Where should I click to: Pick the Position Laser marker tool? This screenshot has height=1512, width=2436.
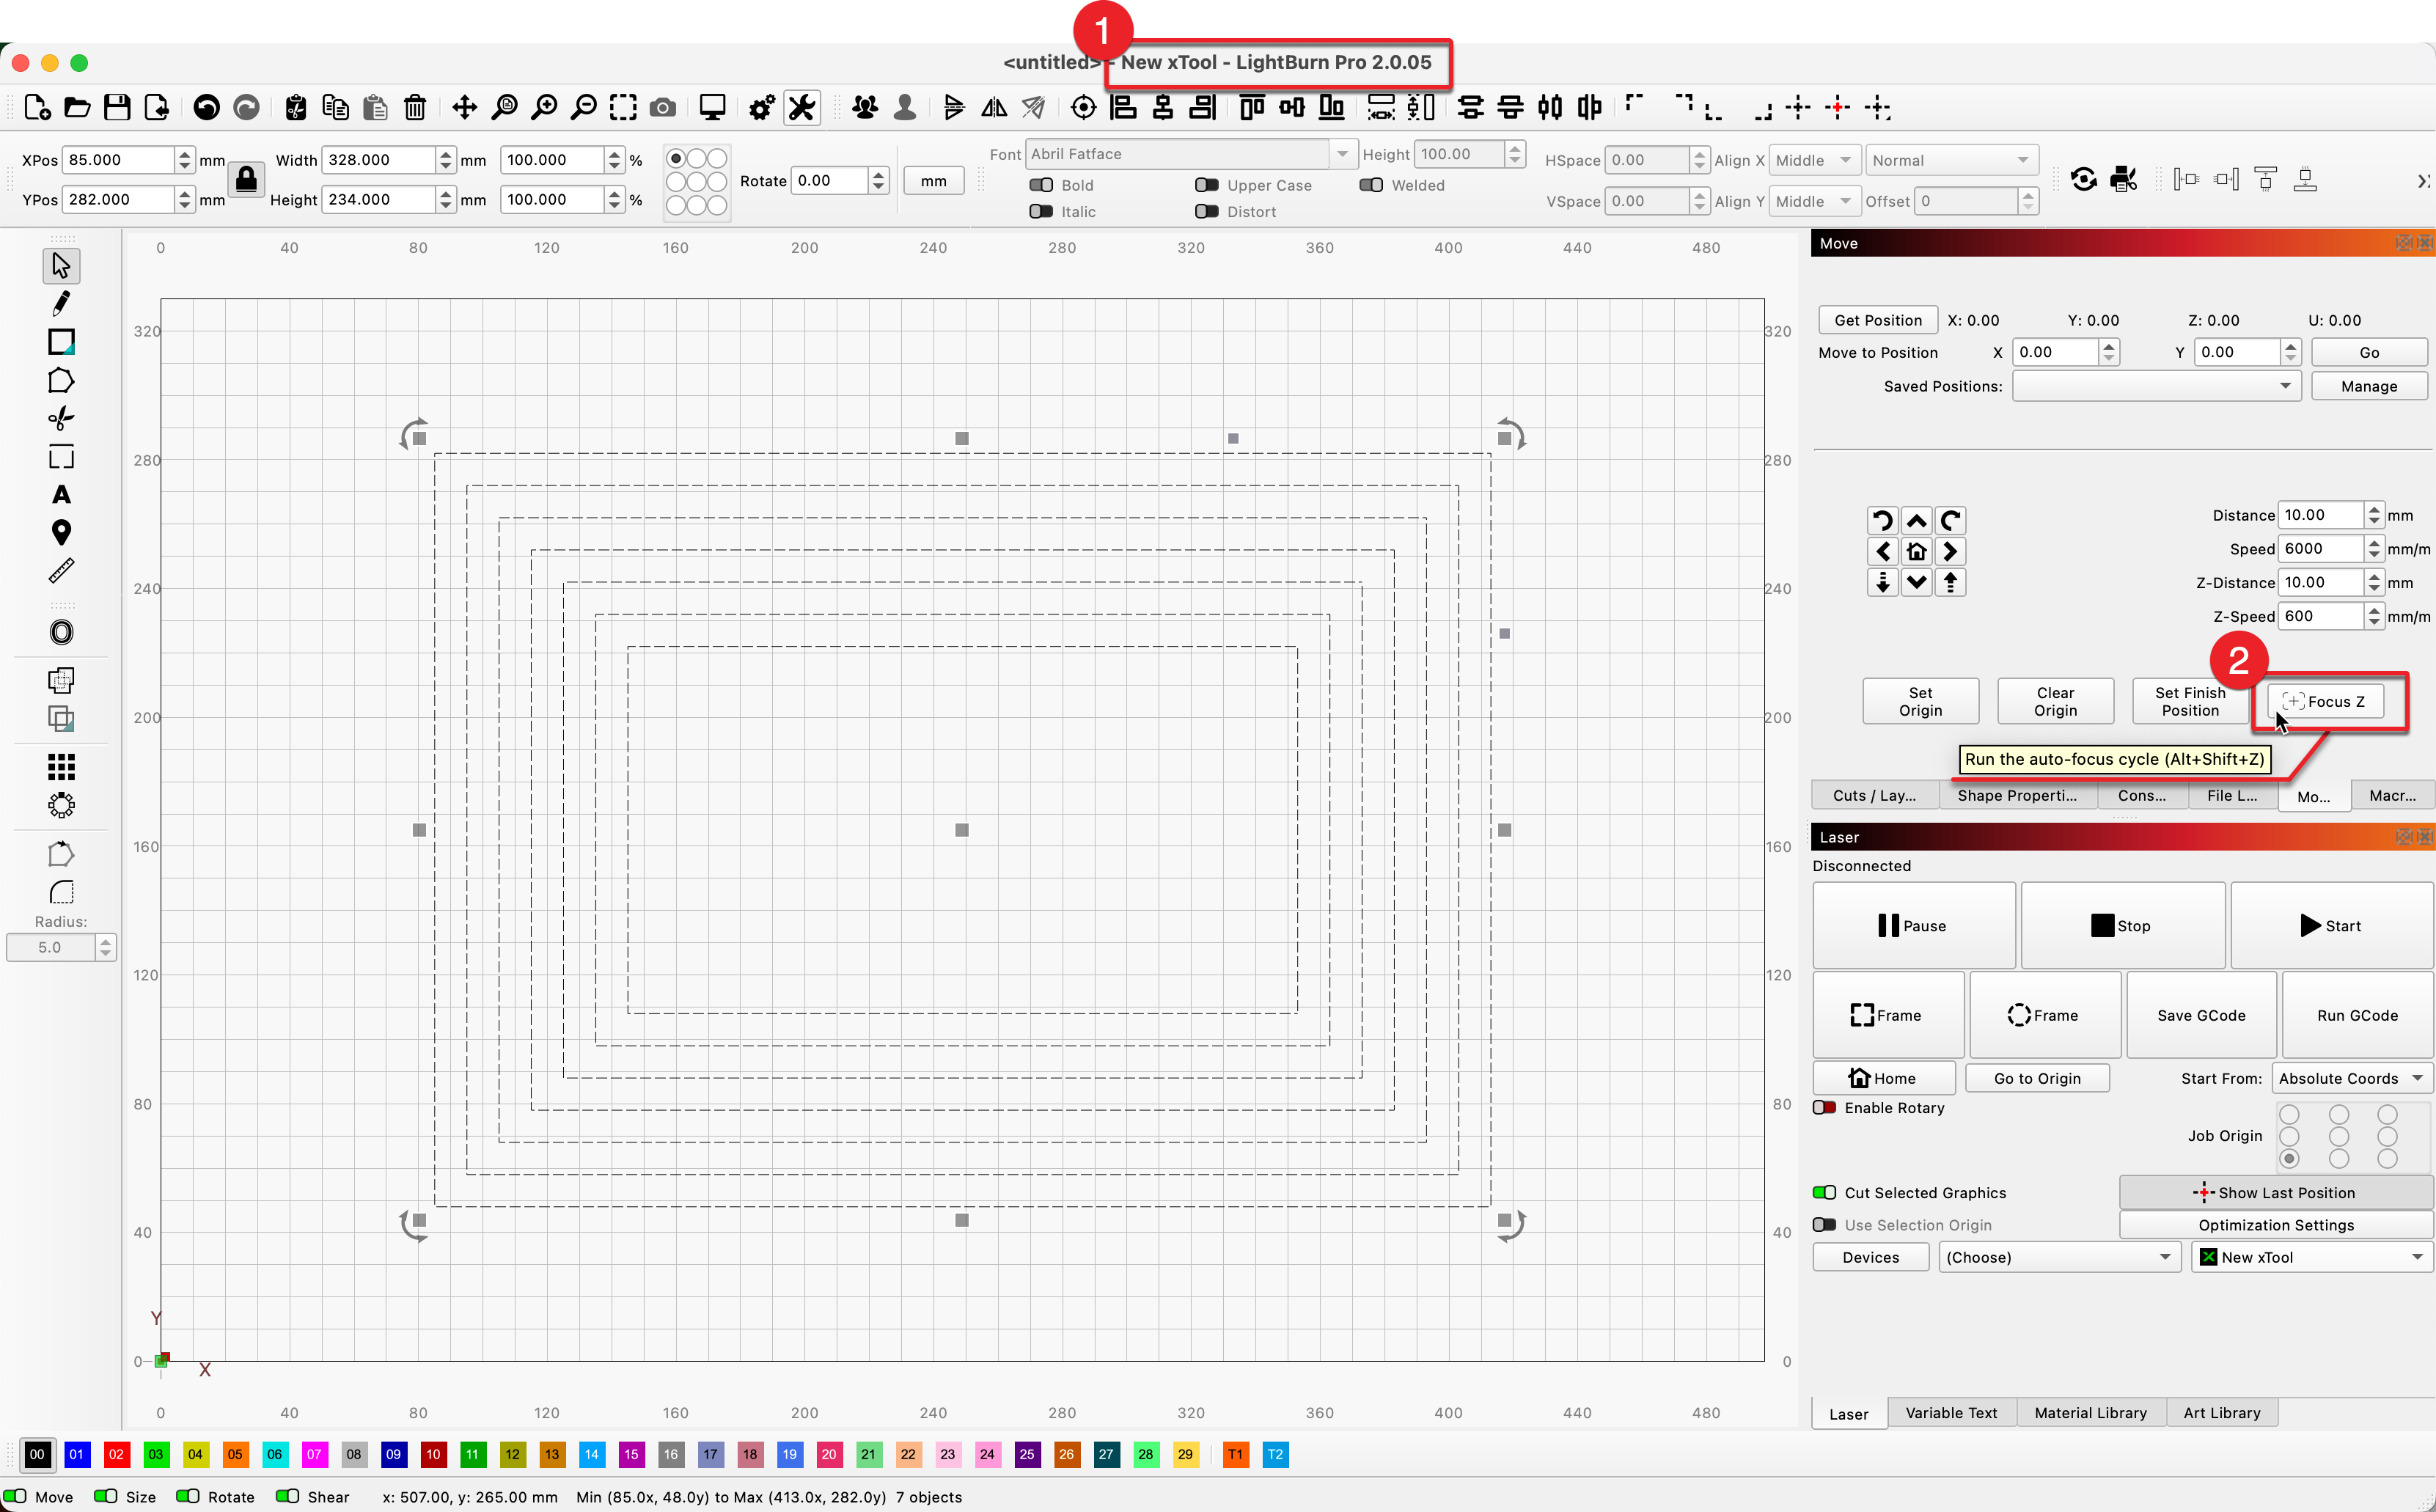61,533
